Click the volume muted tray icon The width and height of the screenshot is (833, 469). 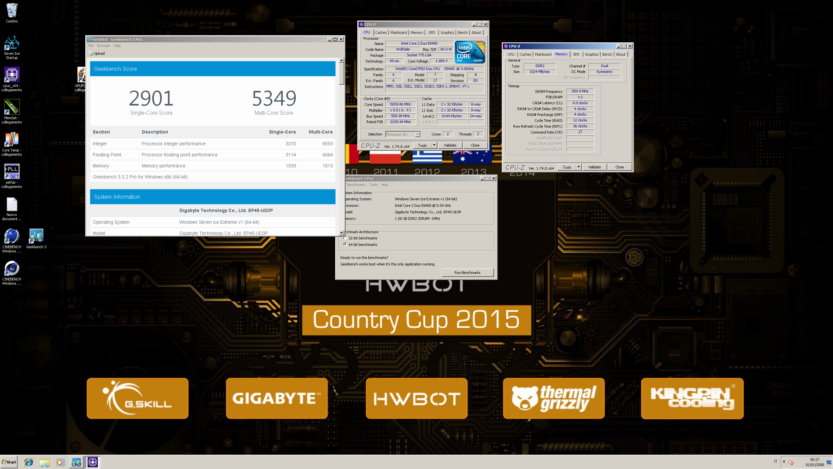[791, 462]
